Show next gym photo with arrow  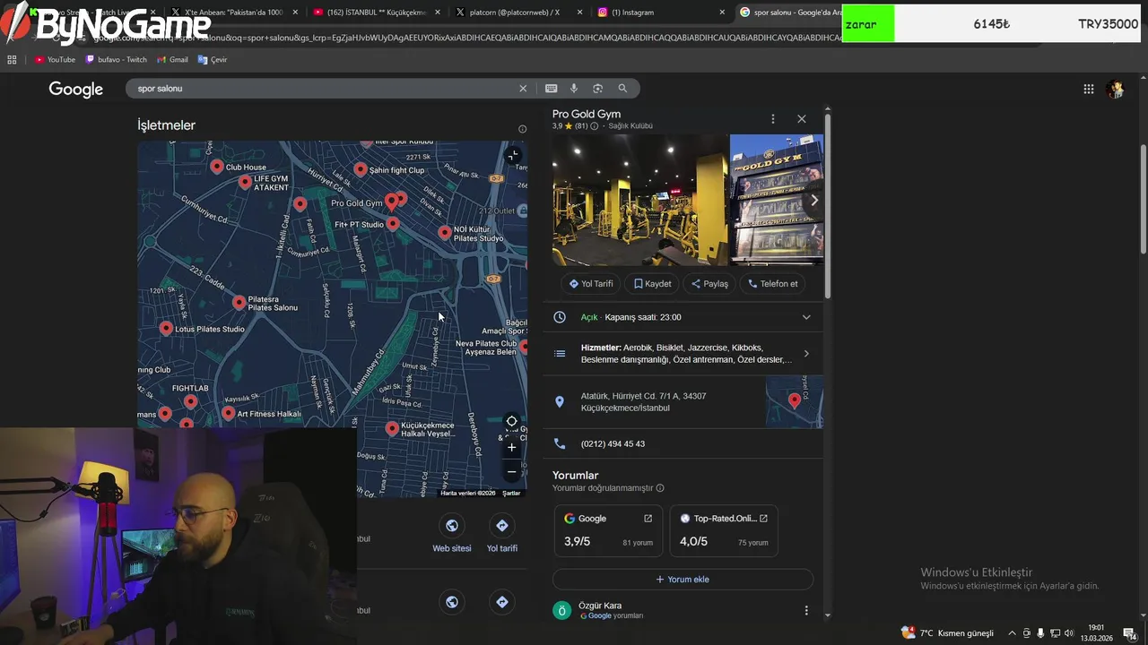pyautogui.click(x=813, y=201)
